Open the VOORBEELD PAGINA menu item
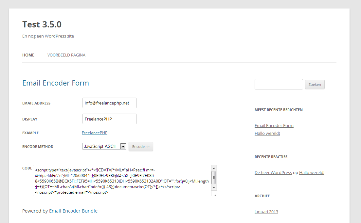Screen dimensions: 361x223 click(x=66, y=55)
